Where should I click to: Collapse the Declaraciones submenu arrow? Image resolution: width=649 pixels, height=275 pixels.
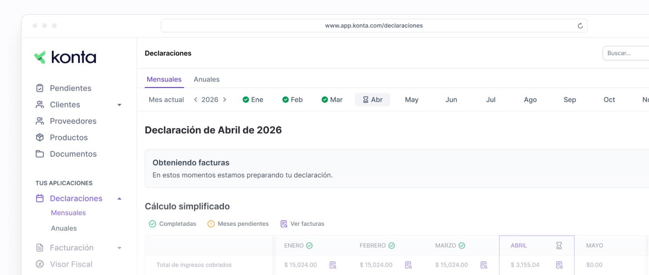tap(119, 198)
